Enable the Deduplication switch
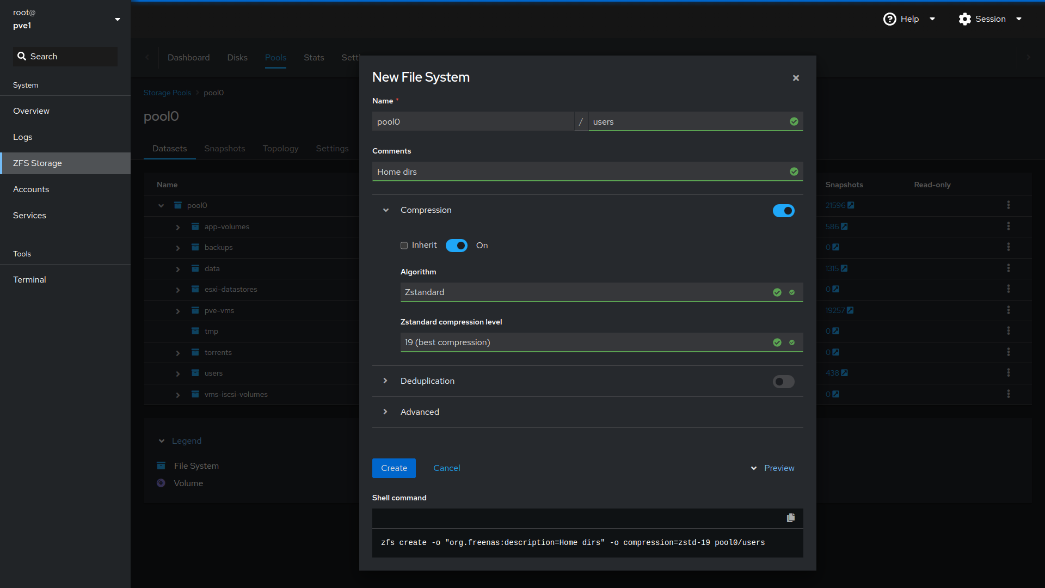 [783, 382]
